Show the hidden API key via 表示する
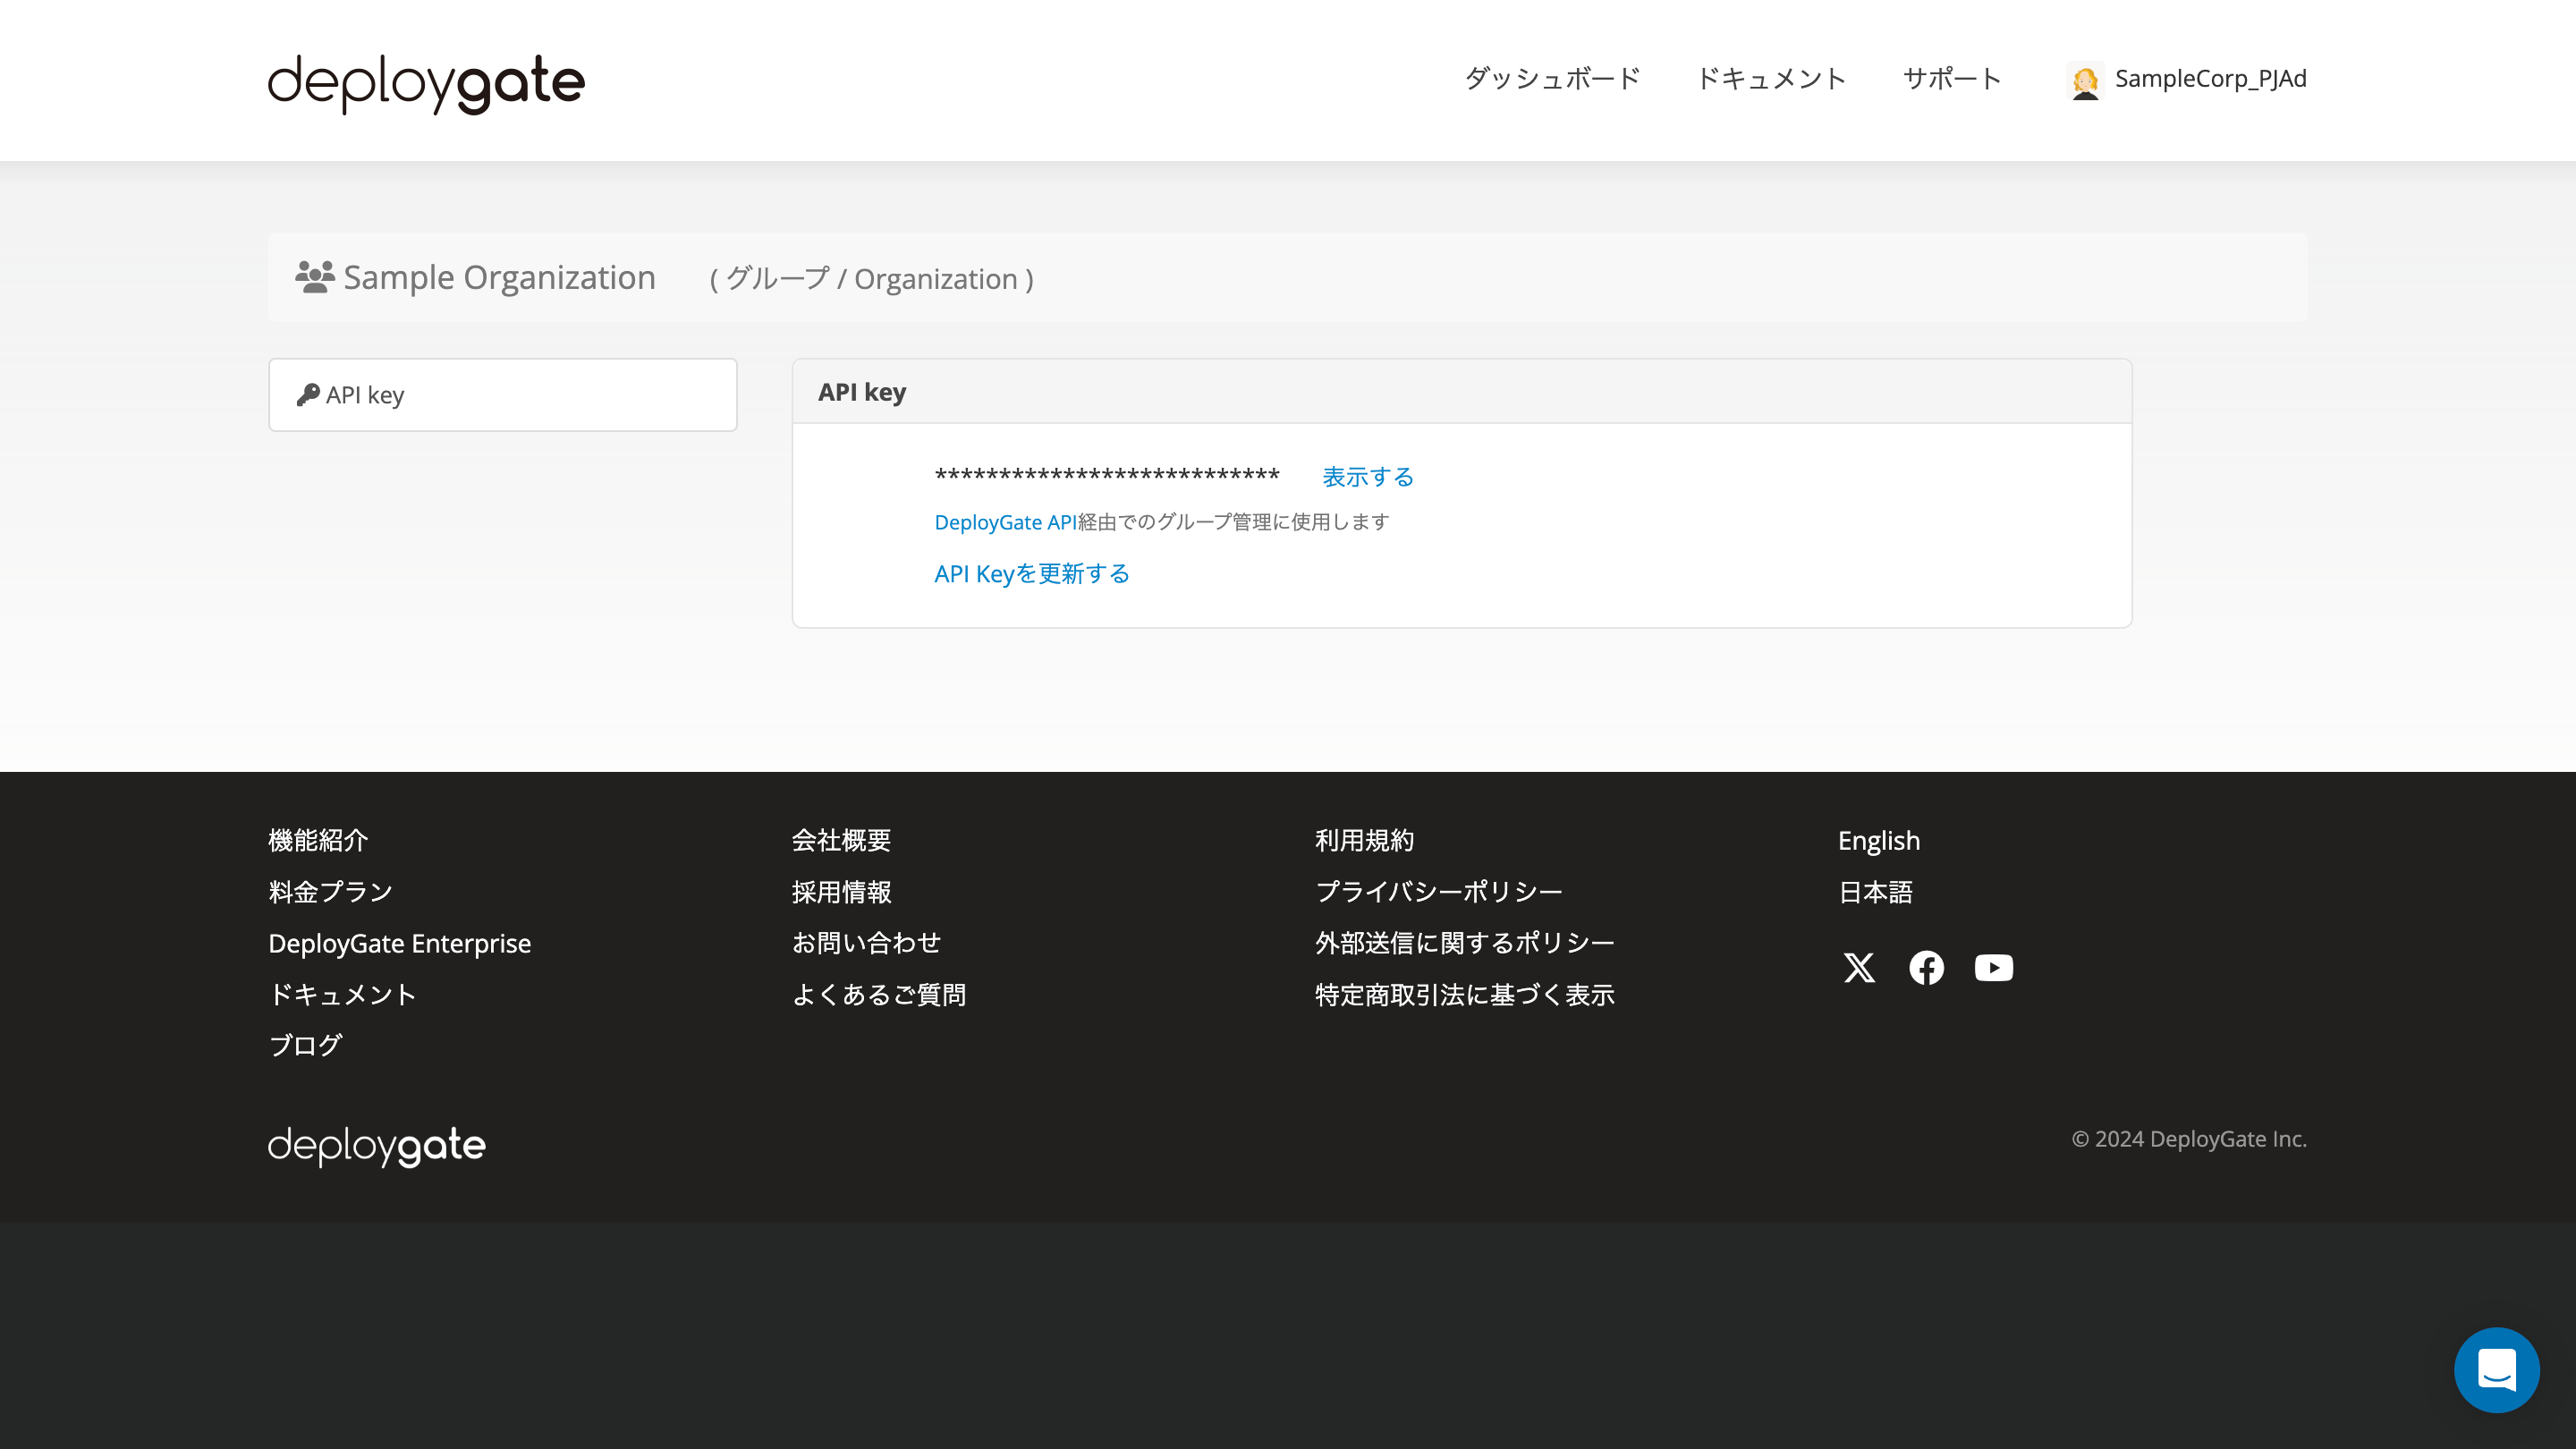 [x=1367, y=477]
